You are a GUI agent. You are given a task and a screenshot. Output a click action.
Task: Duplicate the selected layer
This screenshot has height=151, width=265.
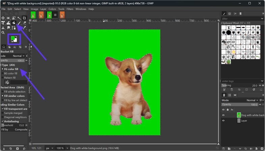(245, 149)
